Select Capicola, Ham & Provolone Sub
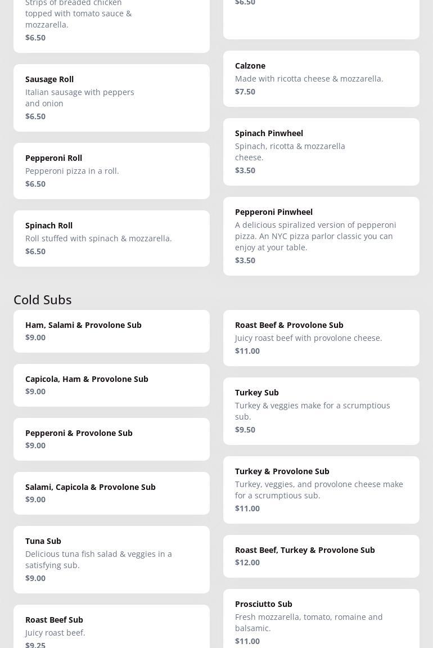The image size is (433, 648). [x=111, y=385]
